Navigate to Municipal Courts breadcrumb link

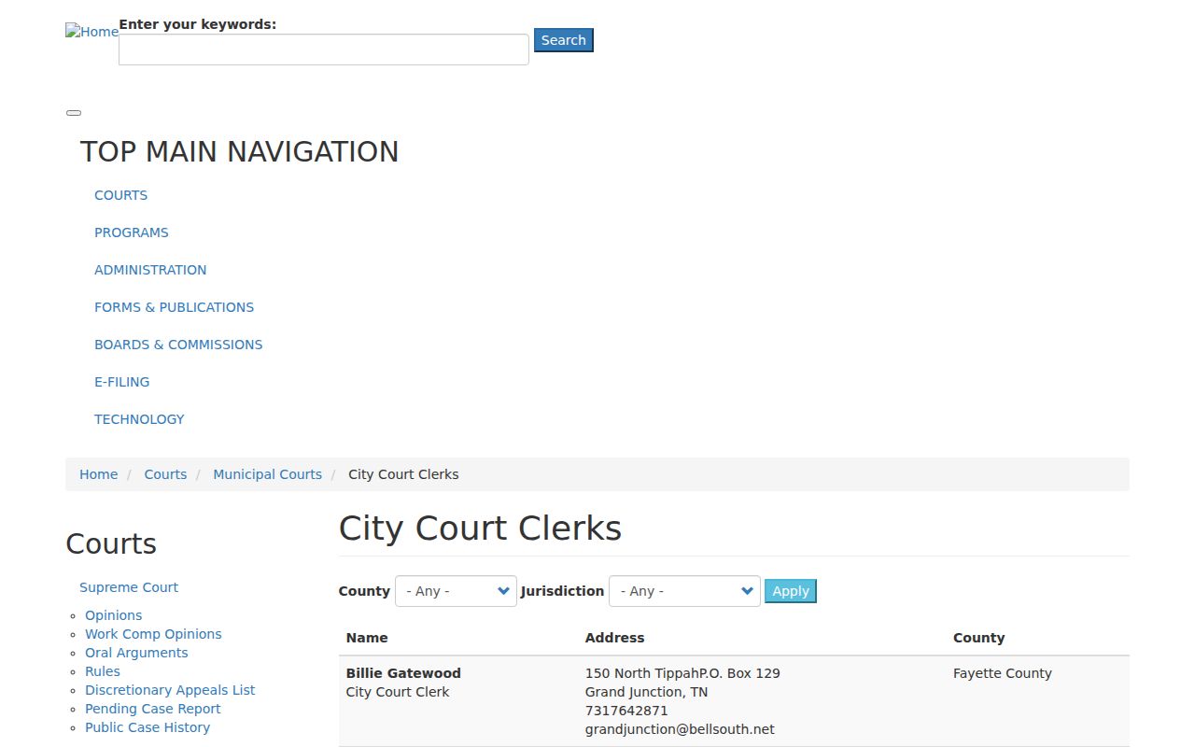tap(267, 474)
